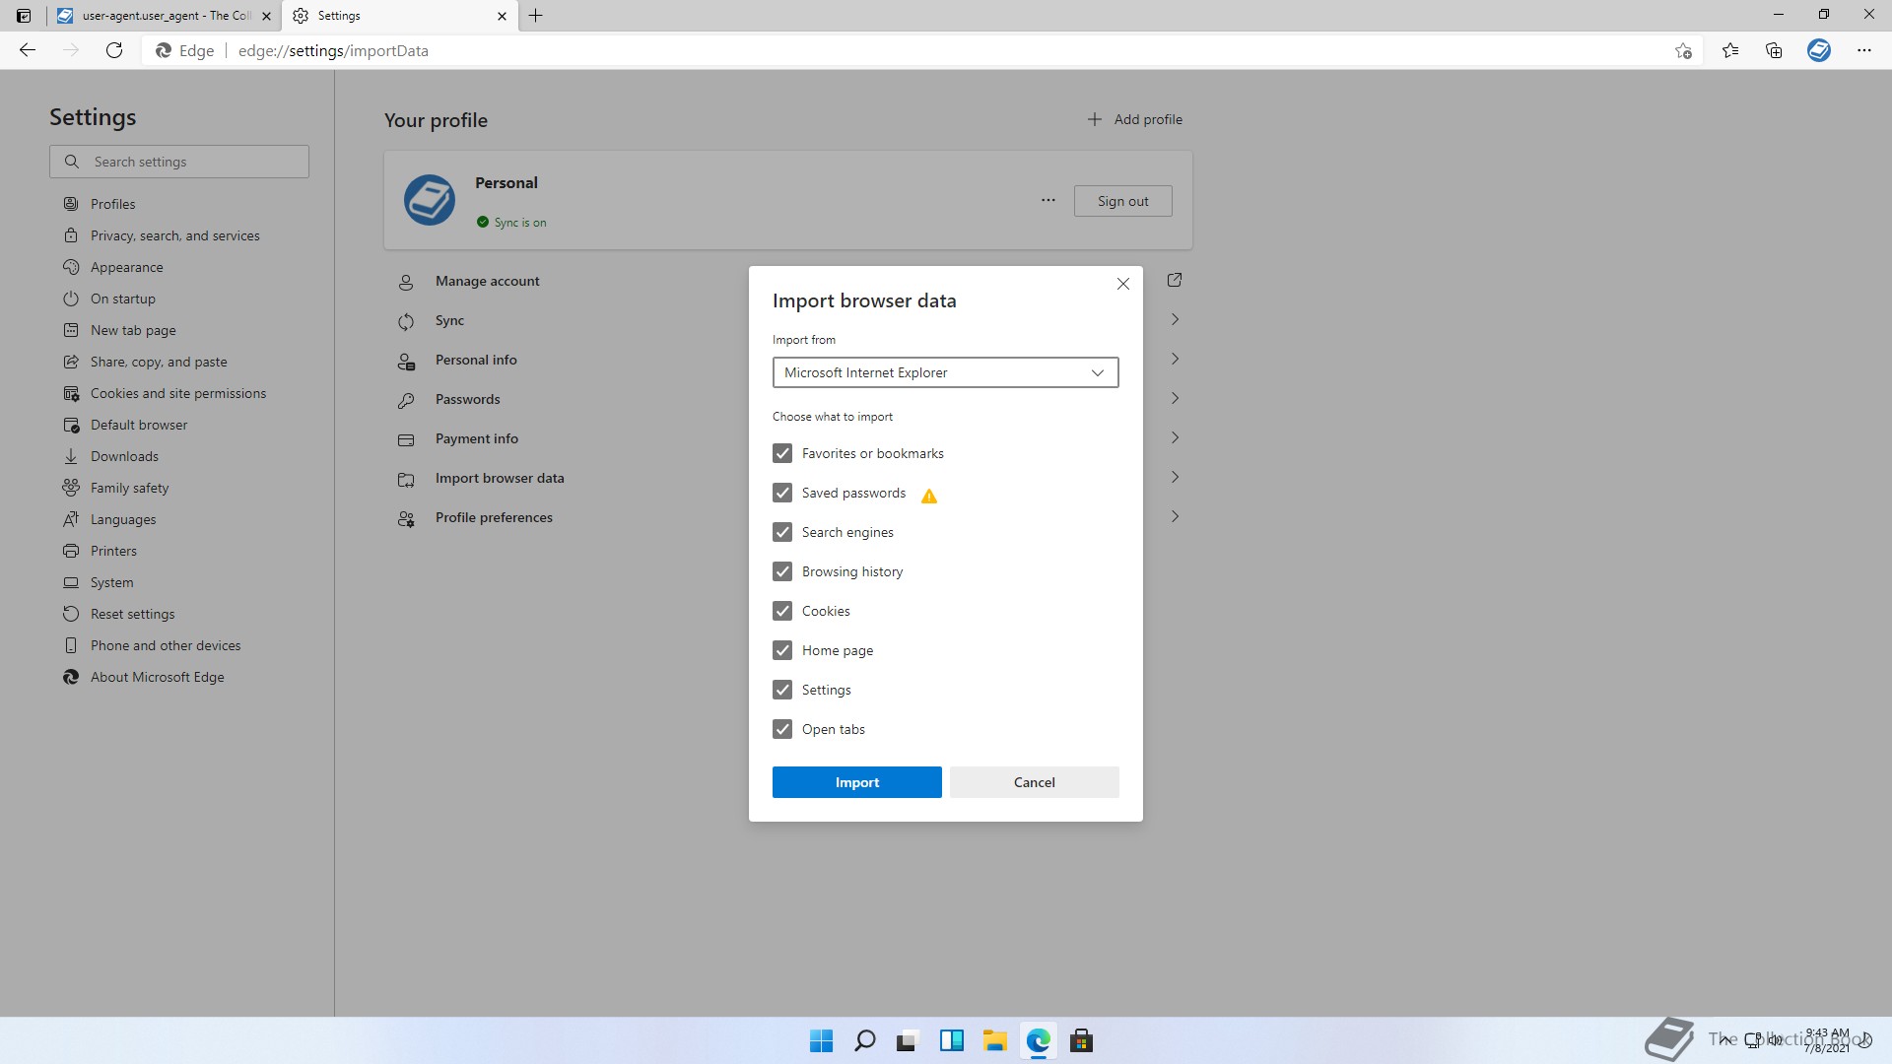Open a new tab with plus
Viewport: 1892px width, 1064px height.
536,16
